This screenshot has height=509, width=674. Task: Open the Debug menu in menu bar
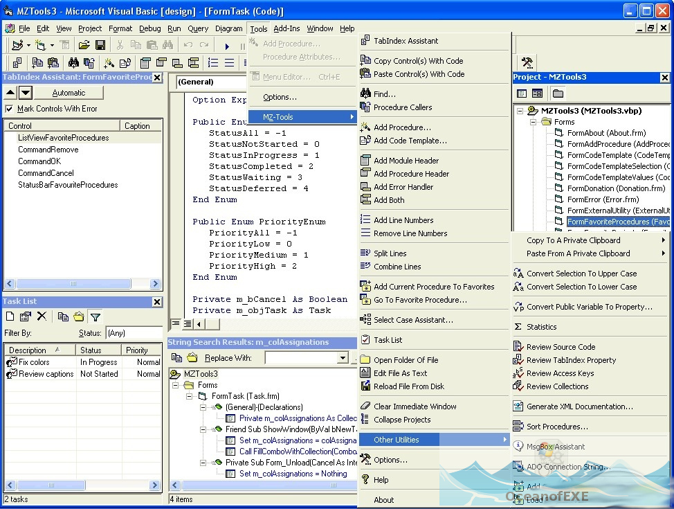[x=150, y=28]
